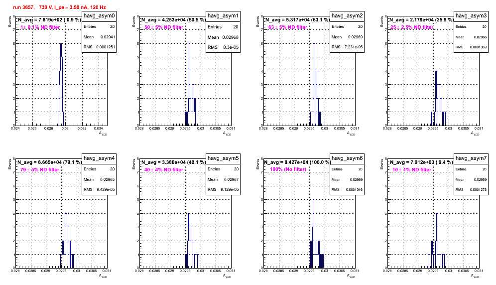This screenshot has width=496, height=285.
Task: Click Mean 0.02968 in havg_asym1 box
Action: tap(223, 37)
